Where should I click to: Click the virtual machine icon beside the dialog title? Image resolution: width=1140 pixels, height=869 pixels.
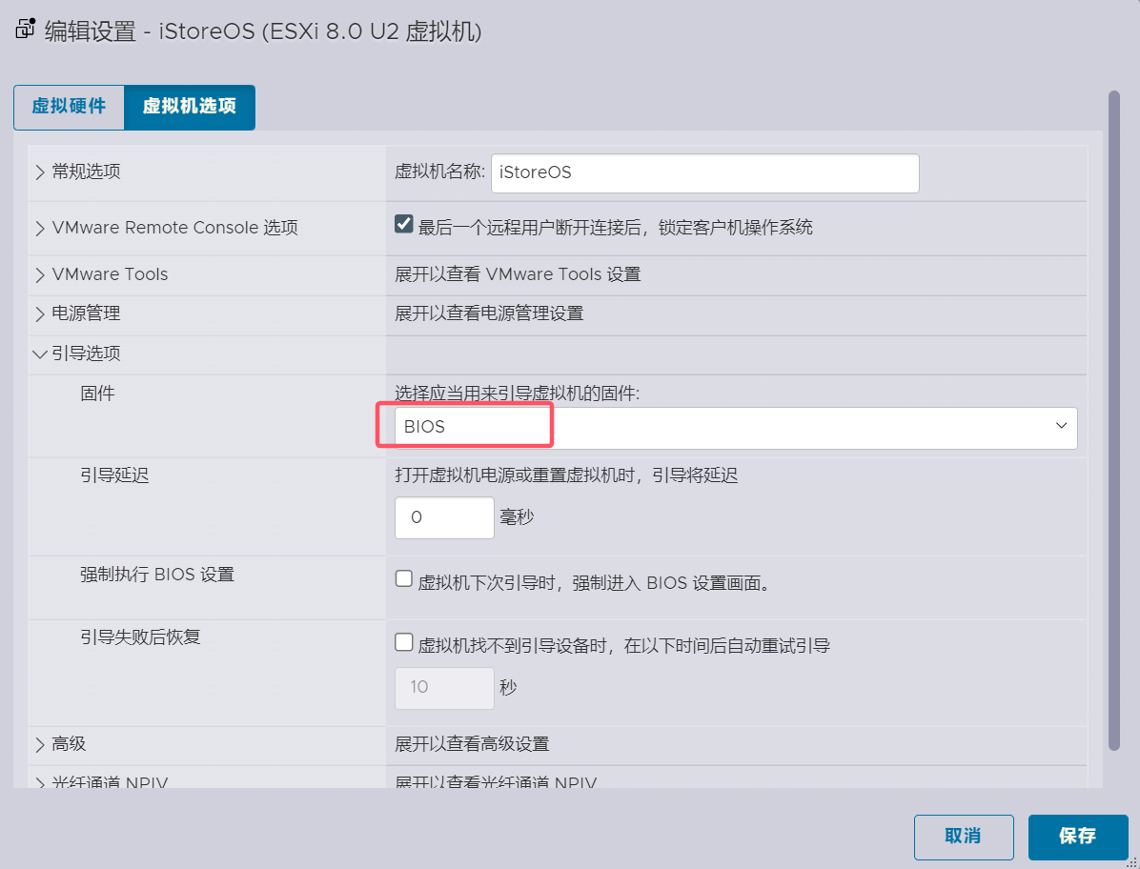(24, 29)
